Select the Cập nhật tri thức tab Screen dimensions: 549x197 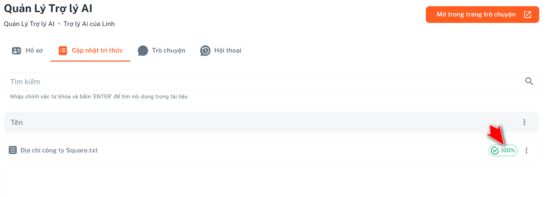pos(97,50)
